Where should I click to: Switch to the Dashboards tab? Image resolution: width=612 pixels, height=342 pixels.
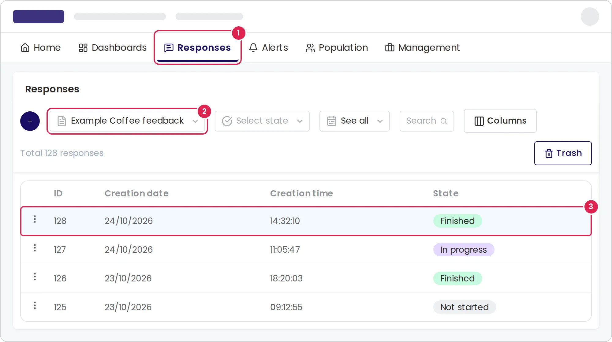113,48
